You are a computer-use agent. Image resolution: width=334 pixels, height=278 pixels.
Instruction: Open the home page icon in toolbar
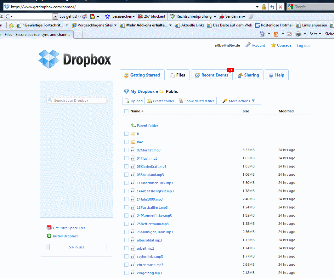pyautogui.click(x=262, y=34)
